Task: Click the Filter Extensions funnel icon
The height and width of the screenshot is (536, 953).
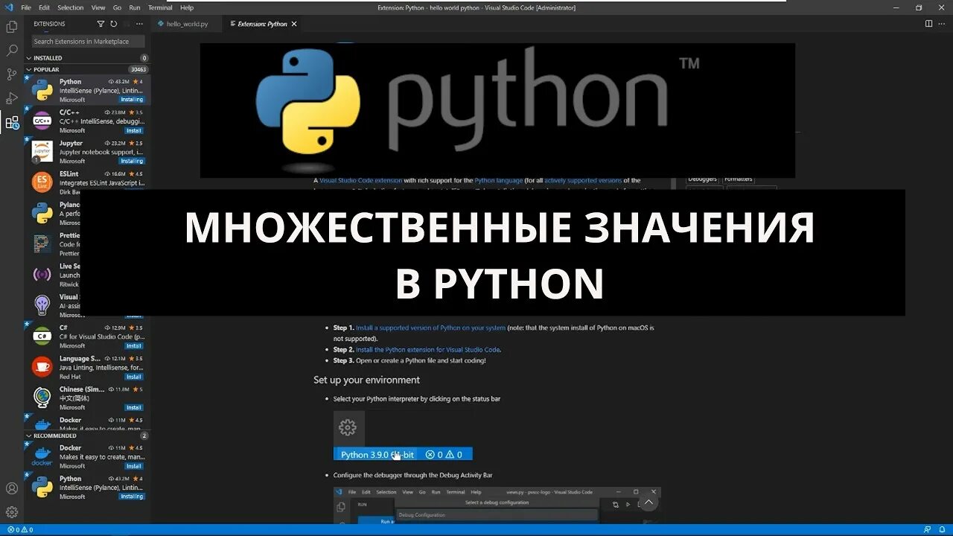Action: [x=101, y=24]
